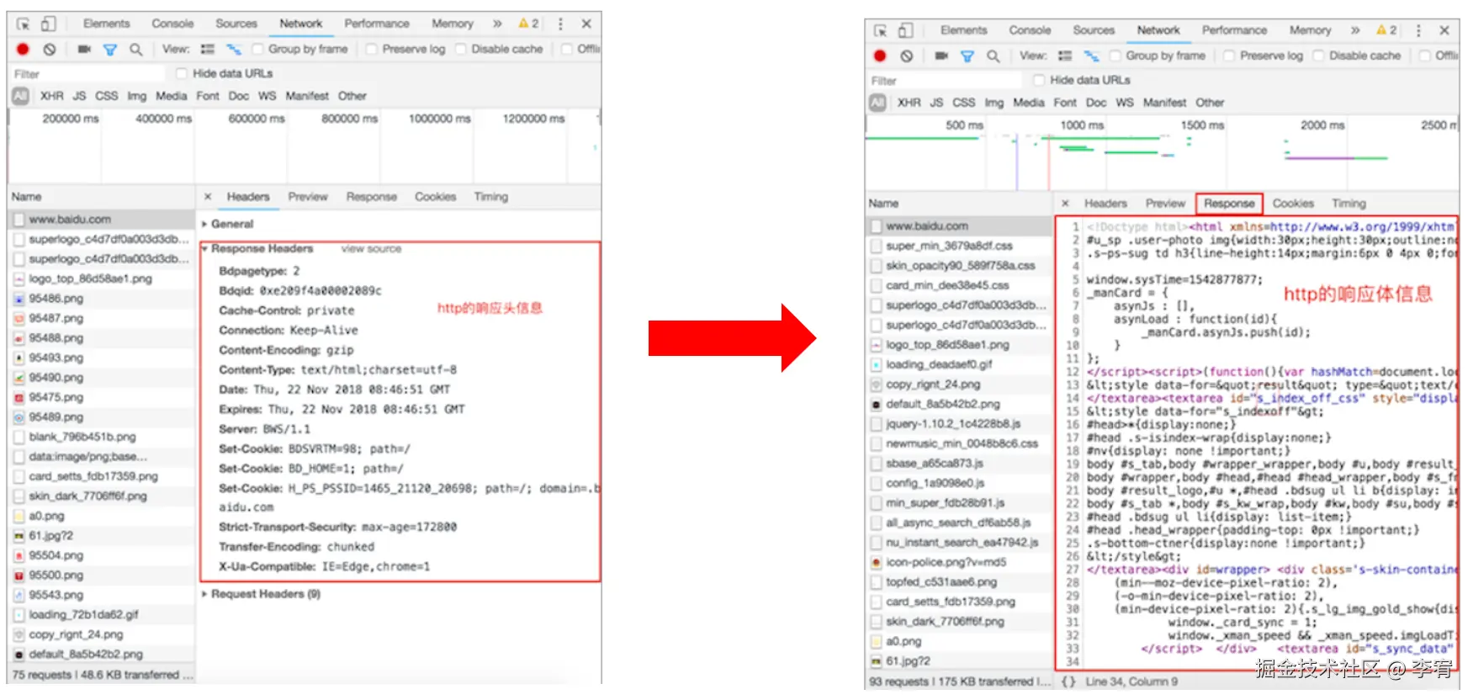The image size is (1473, 700).
Task: Close the request detail pane in right window
Action: 1065,203
